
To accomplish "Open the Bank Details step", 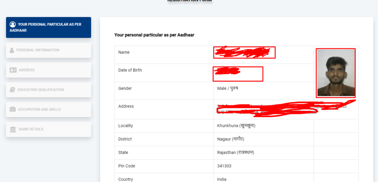I will click(48, 129).
